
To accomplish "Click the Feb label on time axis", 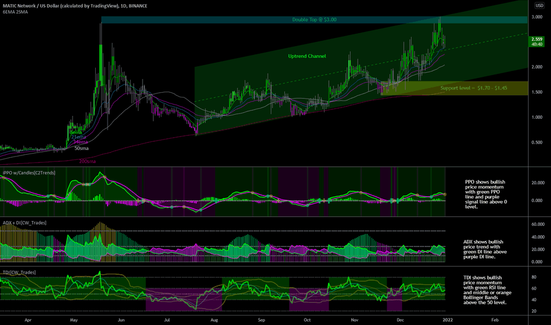I will point(495,320).
